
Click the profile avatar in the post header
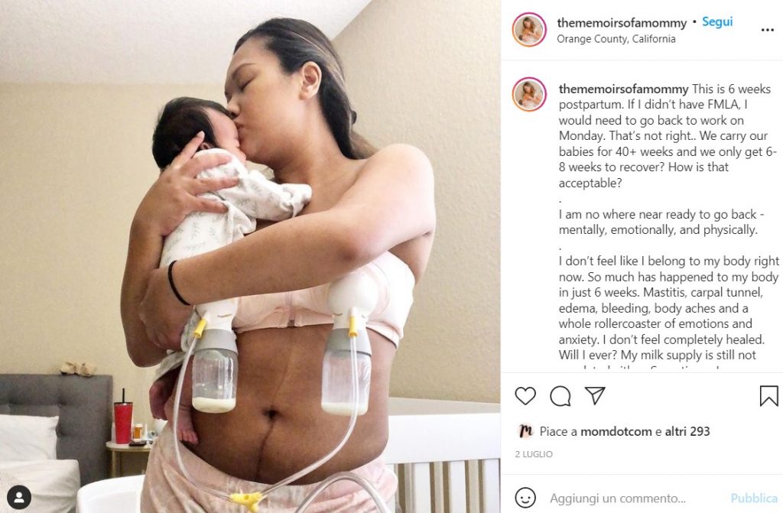click(529, 30)
